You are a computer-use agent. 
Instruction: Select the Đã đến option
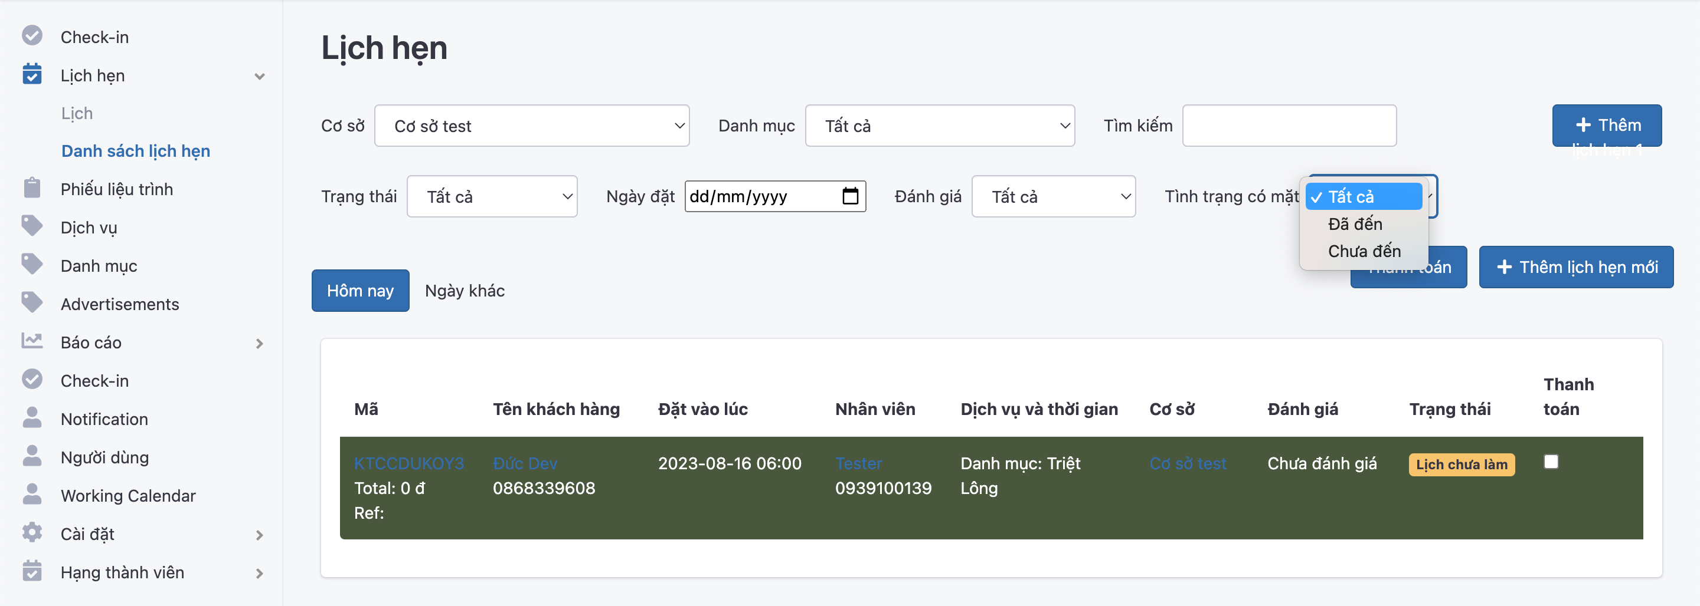[1355, 224]
